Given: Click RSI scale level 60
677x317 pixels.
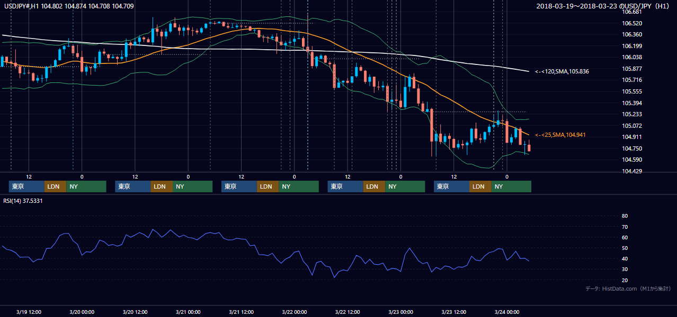Looking at the screenshot, I should click(625, 237).
